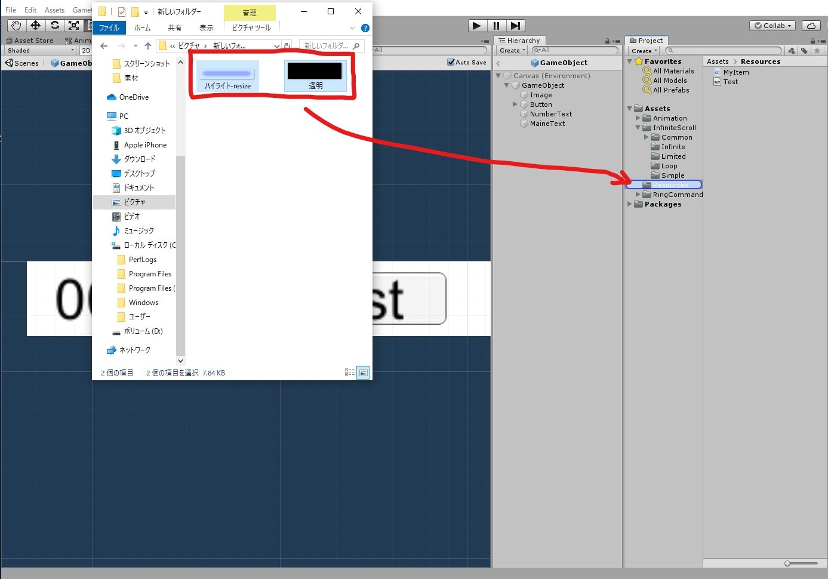Select the ハイライト-resize image file
Screen dimensions: 828x579
[227, 76]
